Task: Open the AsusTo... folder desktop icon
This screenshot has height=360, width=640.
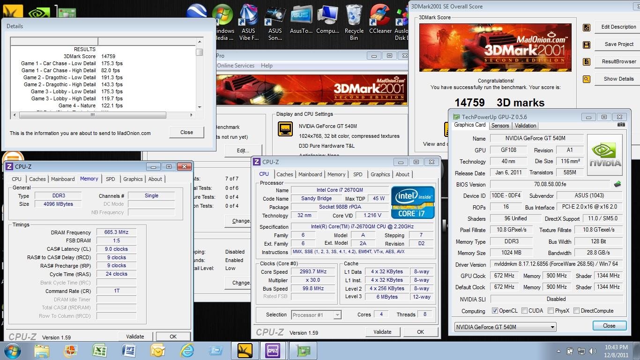Action: click(301, 19)
